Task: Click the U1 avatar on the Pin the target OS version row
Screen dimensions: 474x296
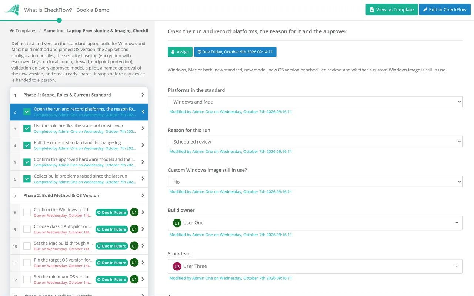Action: [x=134, y=263]
